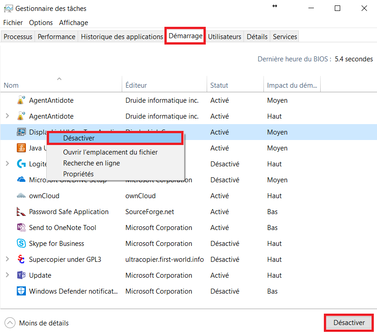The image size is (377, 335).
Task: Expand the Supercopier under GPL3 entry
Action: point(7,259)
